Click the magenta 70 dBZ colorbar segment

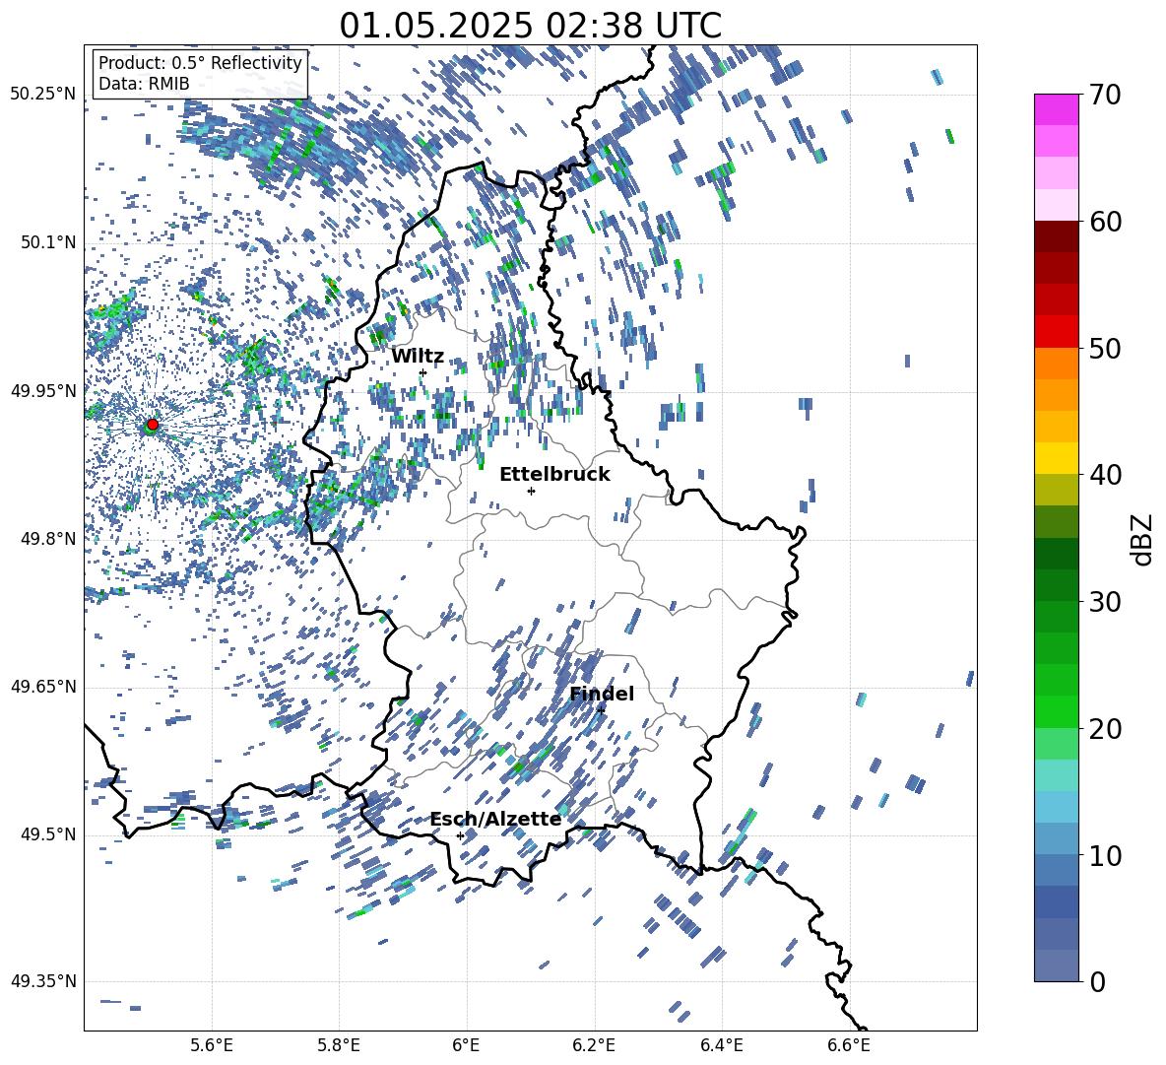tap(1056, 109)
